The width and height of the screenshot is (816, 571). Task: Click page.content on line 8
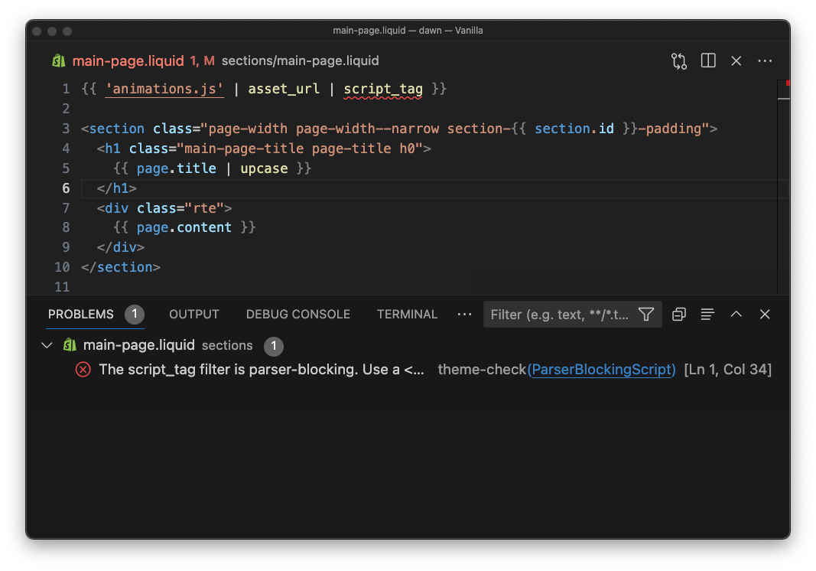pos(184,227)
